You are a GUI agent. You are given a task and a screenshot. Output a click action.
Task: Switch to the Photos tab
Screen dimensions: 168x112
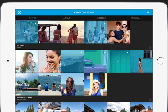tap(32, 18)
